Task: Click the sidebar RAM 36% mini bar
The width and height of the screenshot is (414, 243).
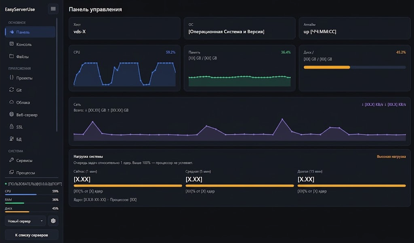Action: pyautogui.click(x=32, y=203)
